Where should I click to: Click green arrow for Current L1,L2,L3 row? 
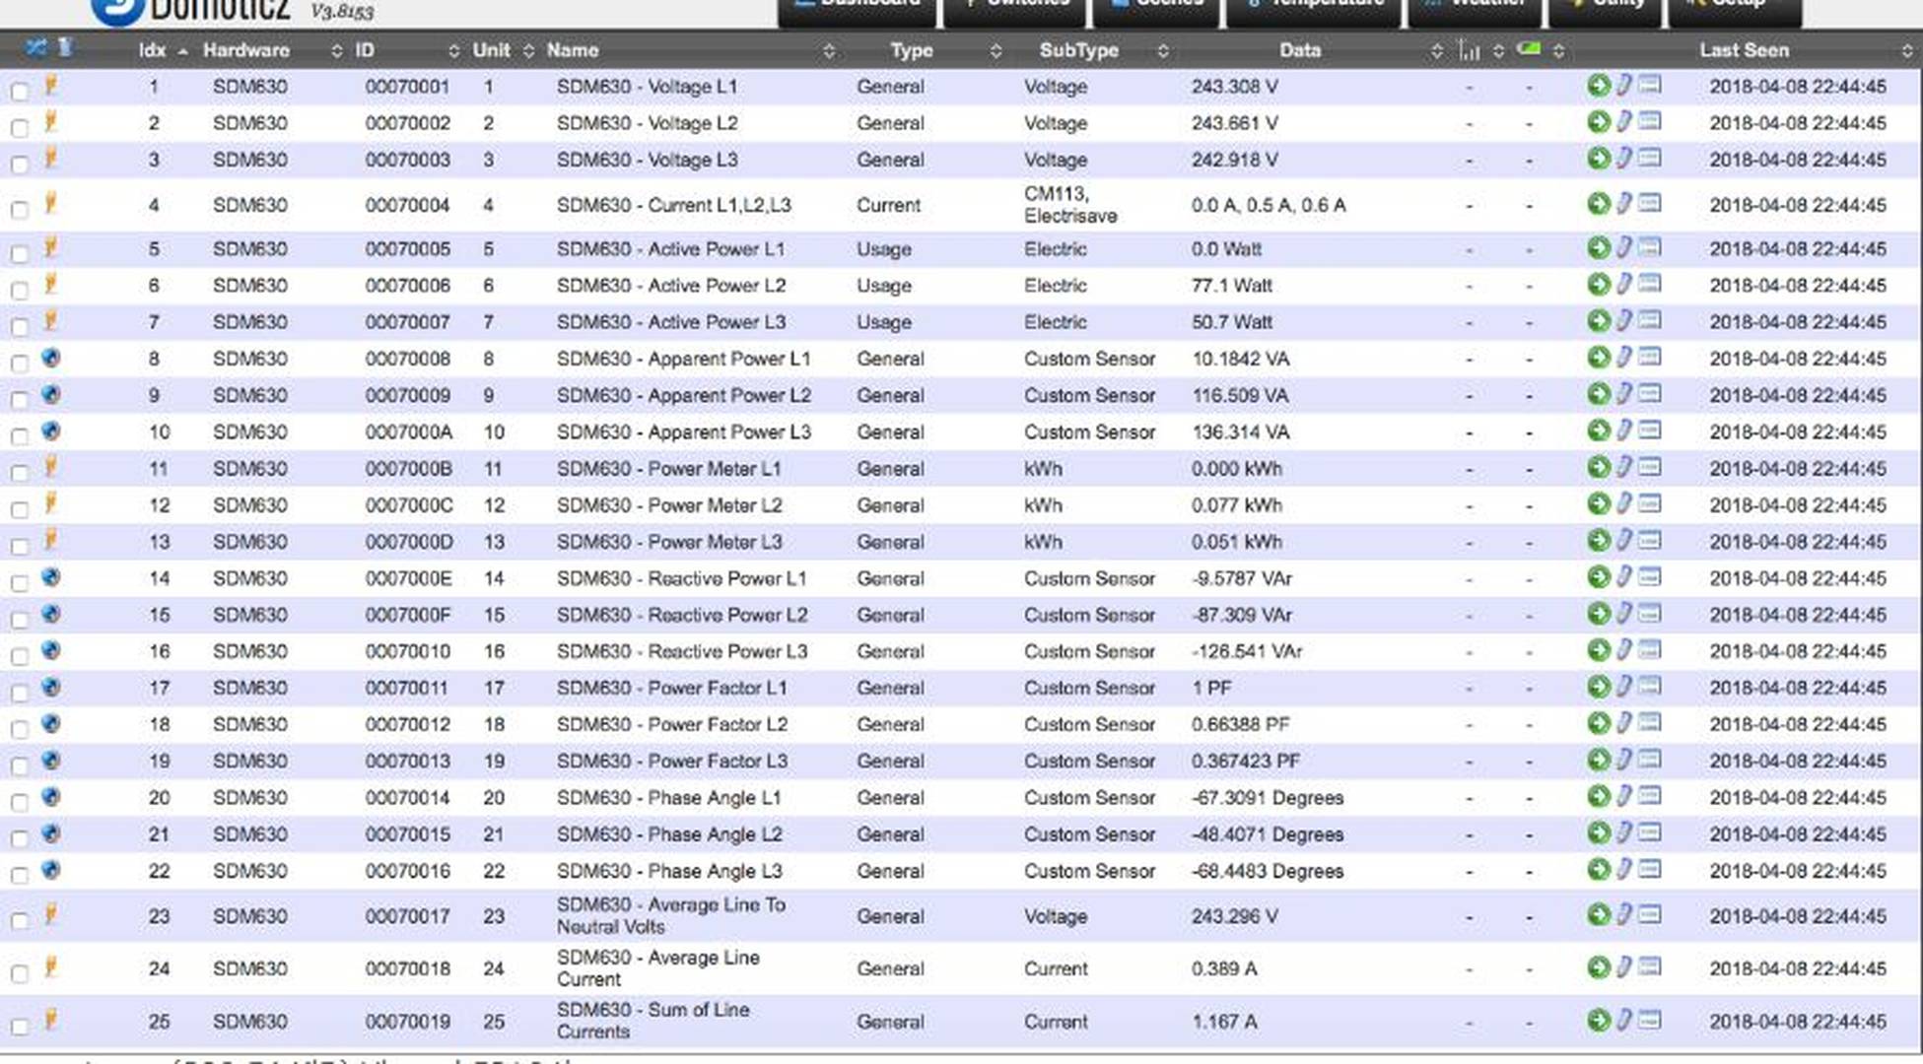[x=1598, y=204]
